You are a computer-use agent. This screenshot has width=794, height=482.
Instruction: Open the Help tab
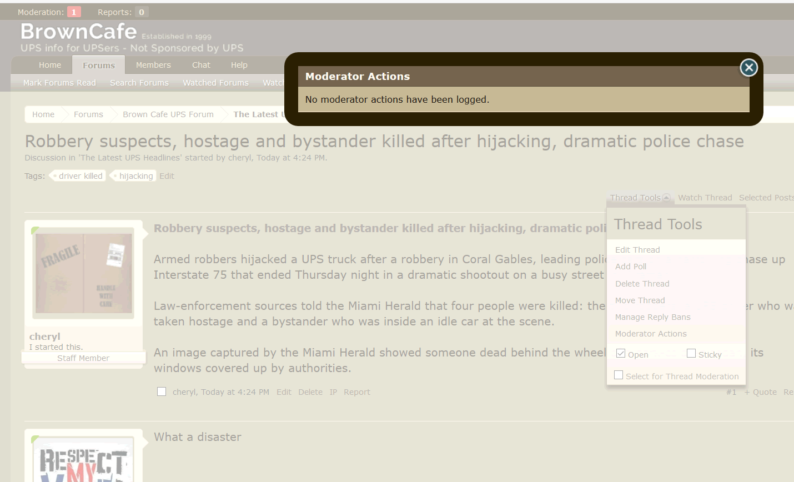[239, 65]
